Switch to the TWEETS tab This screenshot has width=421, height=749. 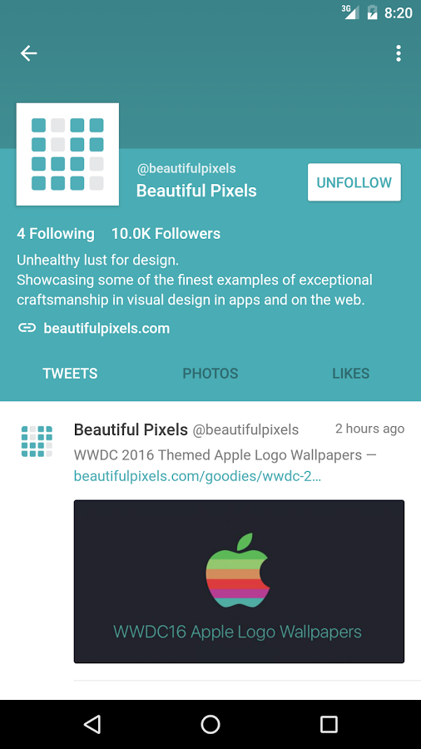70,373
